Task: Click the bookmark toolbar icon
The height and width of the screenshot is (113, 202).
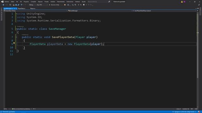Action: [84, 5]
